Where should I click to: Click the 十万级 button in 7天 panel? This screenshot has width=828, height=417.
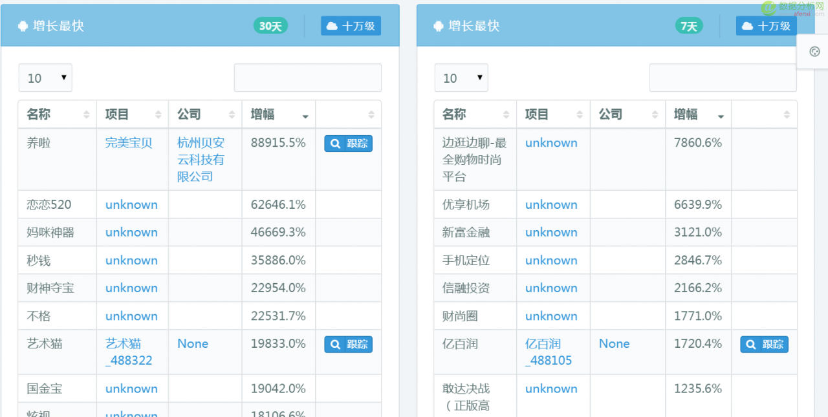(767, 26)
